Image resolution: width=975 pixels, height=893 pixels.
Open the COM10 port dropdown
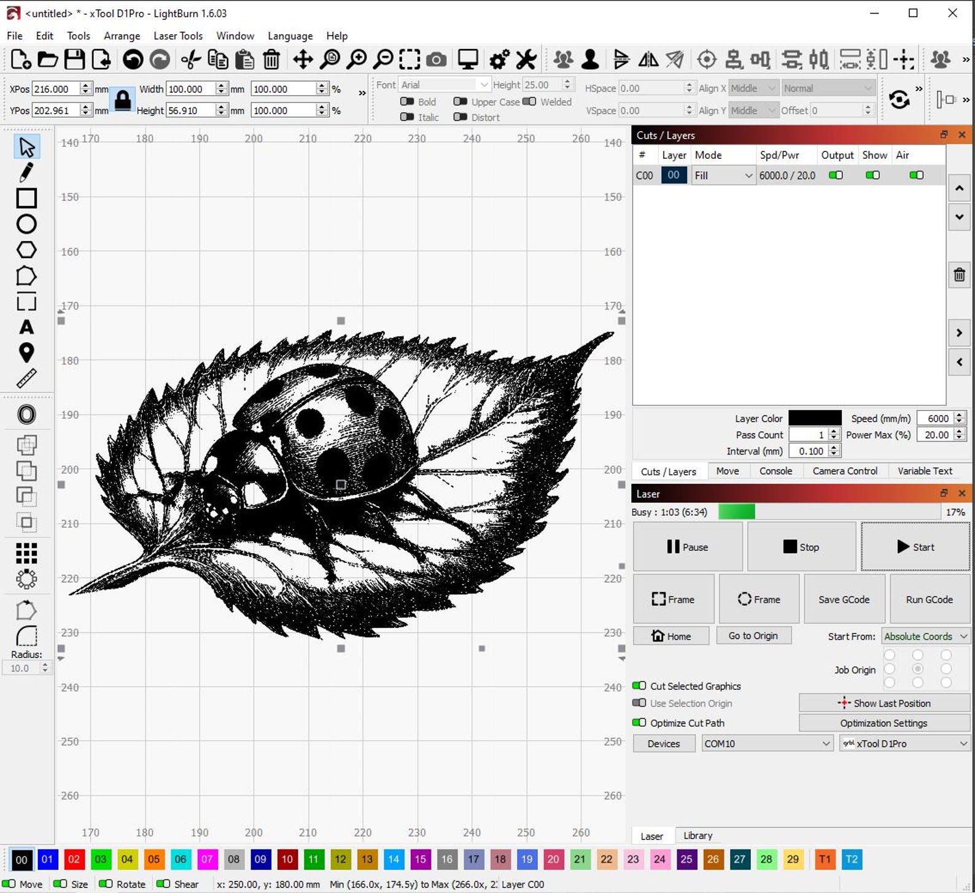click(767, 743)
